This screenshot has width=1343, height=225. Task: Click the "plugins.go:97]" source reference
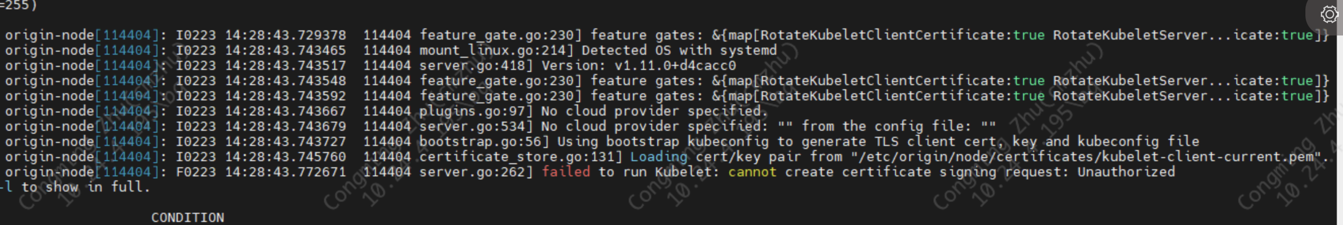tap(475, 111)
